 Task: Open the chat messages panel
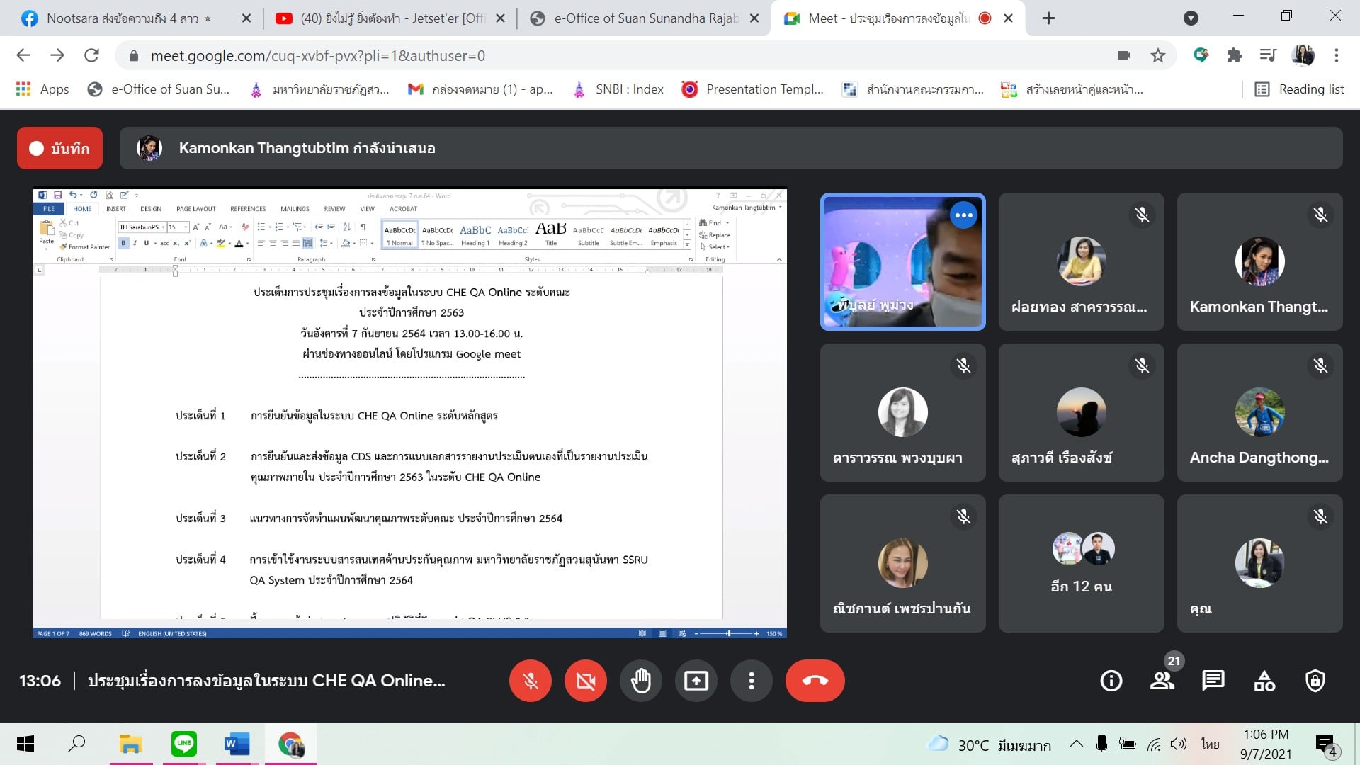pyautogui.click(x=1213, y=681)
